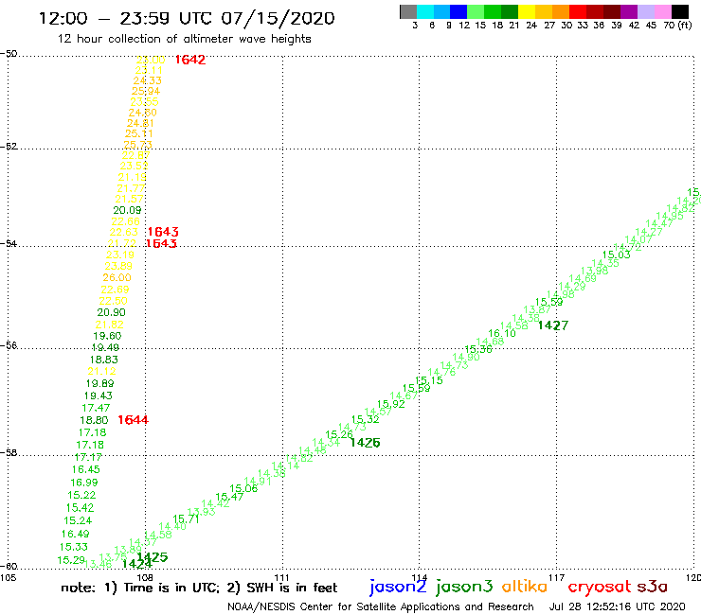Click the wave height value 17.47
This screenshot has width=701, height=615.
(96, 408)
